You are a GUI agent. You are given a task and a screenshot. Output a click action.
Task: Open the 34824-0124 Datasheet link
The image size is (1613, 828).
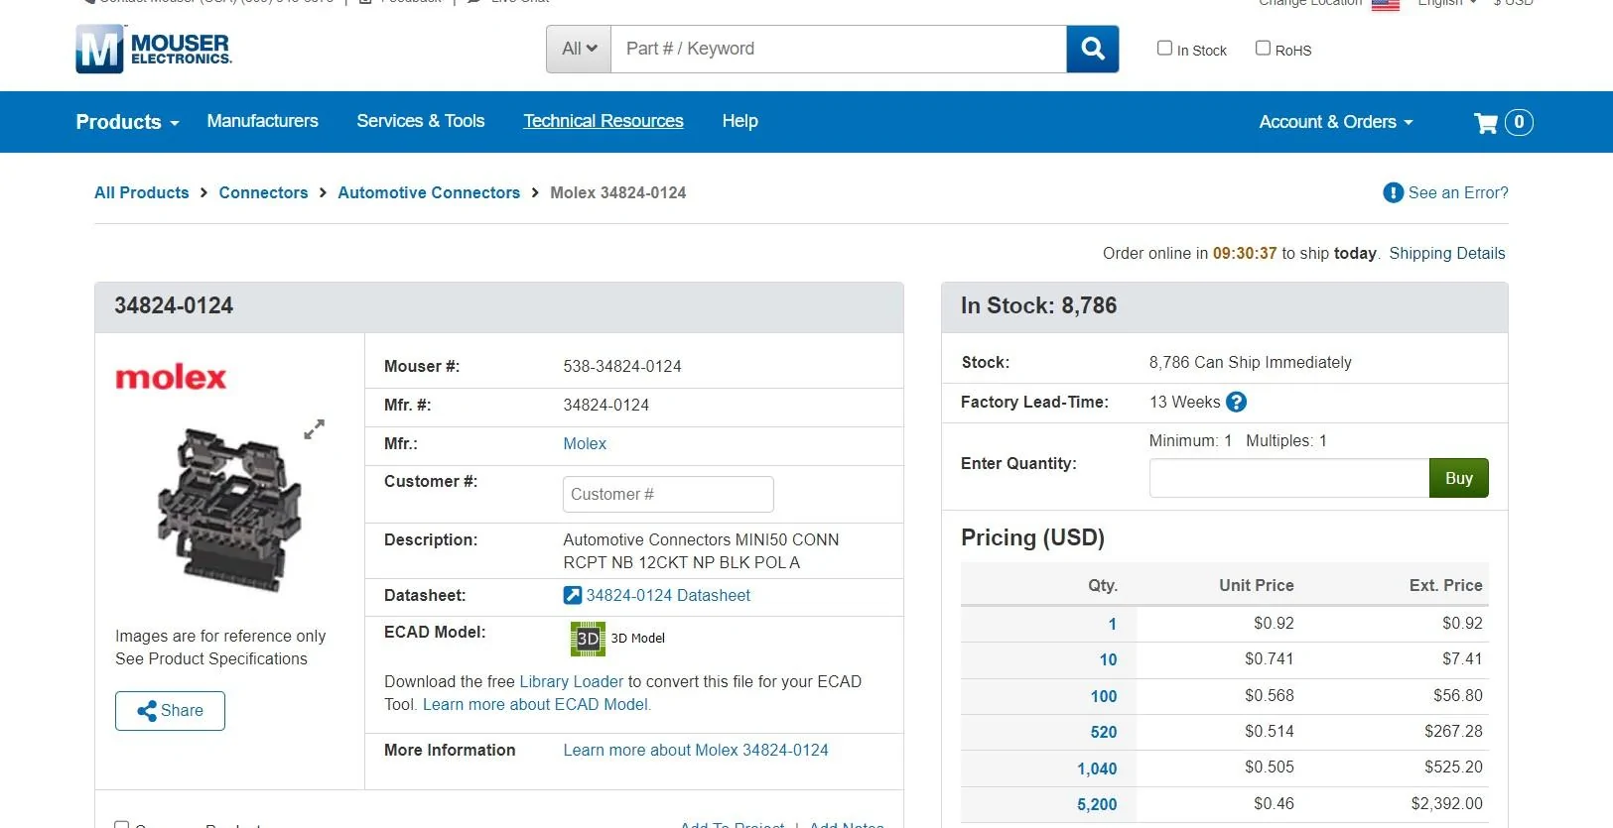coord(668,595)
